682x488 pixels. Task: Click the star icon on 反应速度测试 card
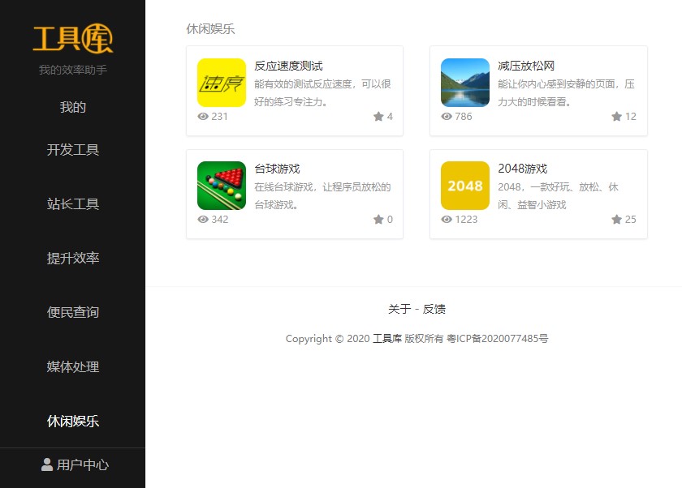pos(378,117)
